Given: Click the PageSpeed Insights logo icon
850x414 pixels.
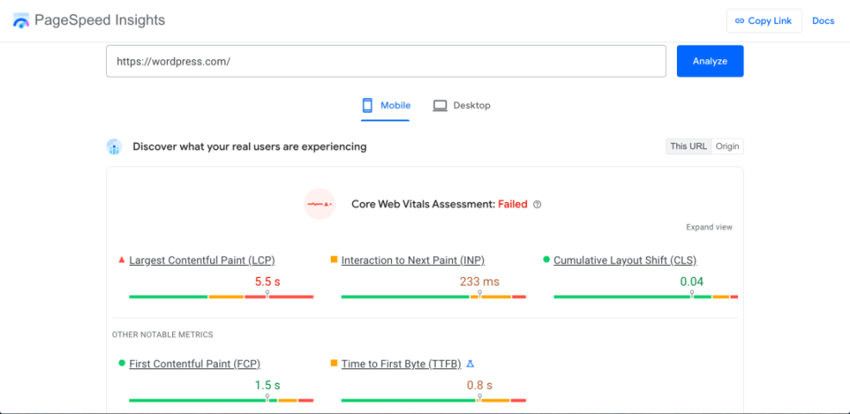Looking at the screenshot, I should 22,21.
